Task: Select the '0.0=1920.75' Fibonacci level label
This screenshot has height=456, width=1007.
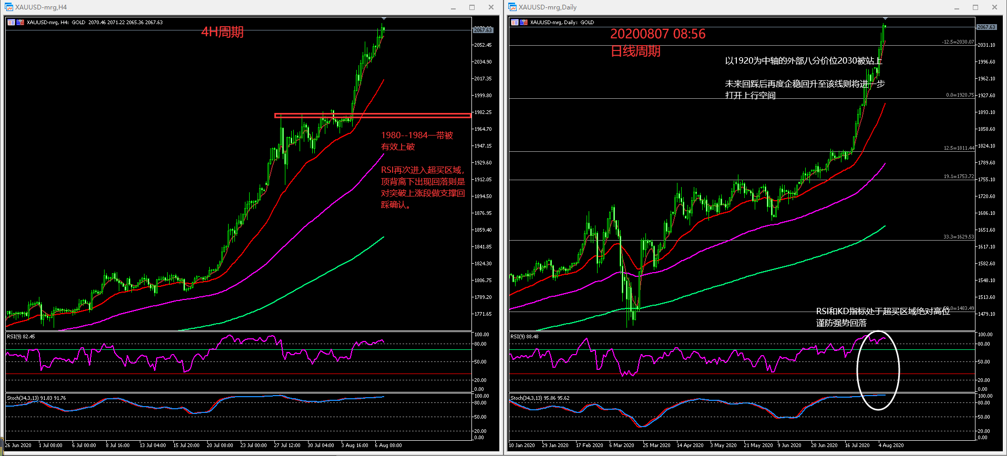Action: (960, 96)
